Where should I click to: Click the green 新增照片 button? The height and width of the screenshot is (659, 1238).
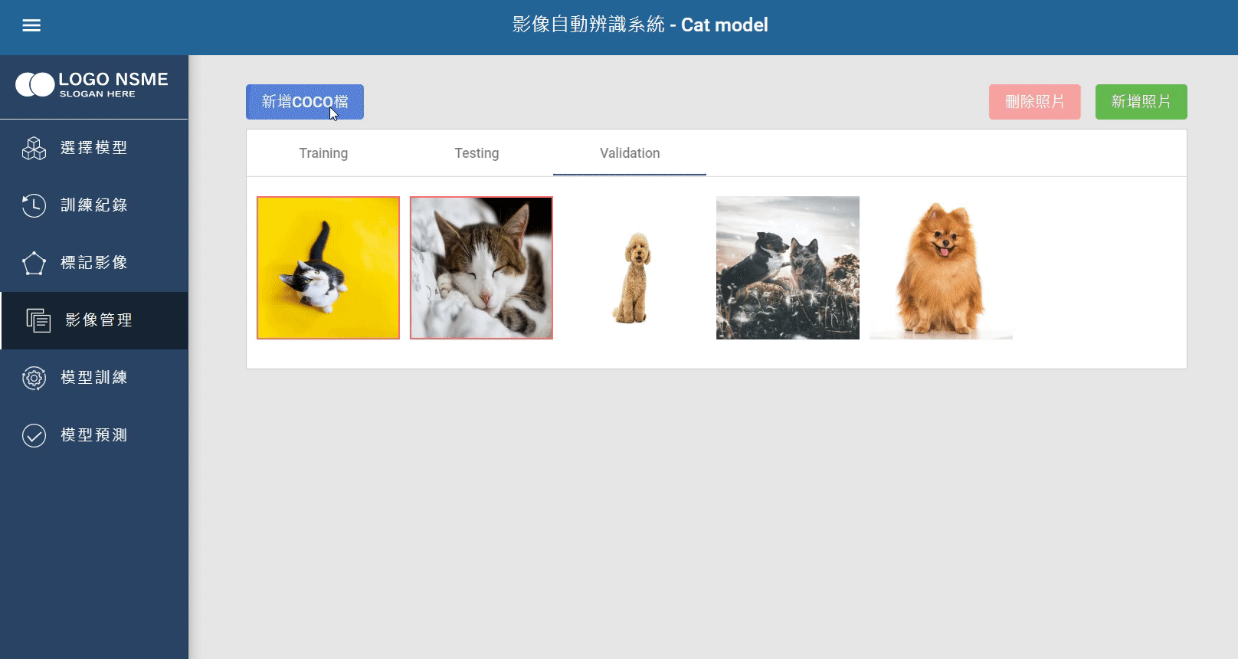click(1141, 102)
